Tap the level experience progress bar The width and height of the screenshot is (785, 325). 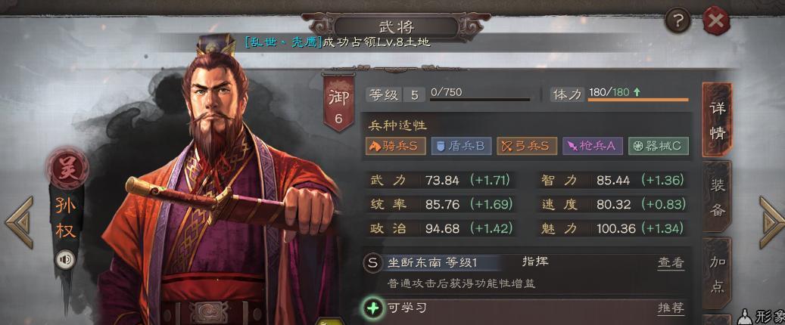point(480,100)
